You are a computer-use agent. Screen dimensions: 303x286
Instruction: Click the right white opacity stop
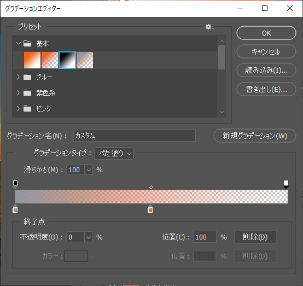[286, 184]
